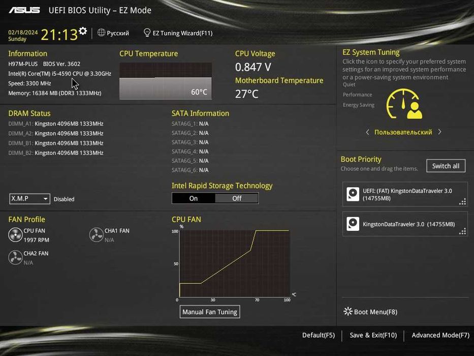Image resolution: width=474 pixels, height=356 pixels.
Task: Choose the Quiet tuning mode
Action: click(349, 85)
